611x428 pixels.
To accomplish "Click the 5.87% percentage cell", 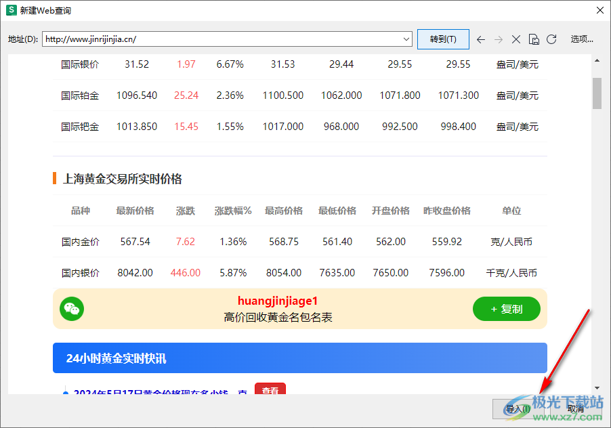I will [x=233, y=273].
